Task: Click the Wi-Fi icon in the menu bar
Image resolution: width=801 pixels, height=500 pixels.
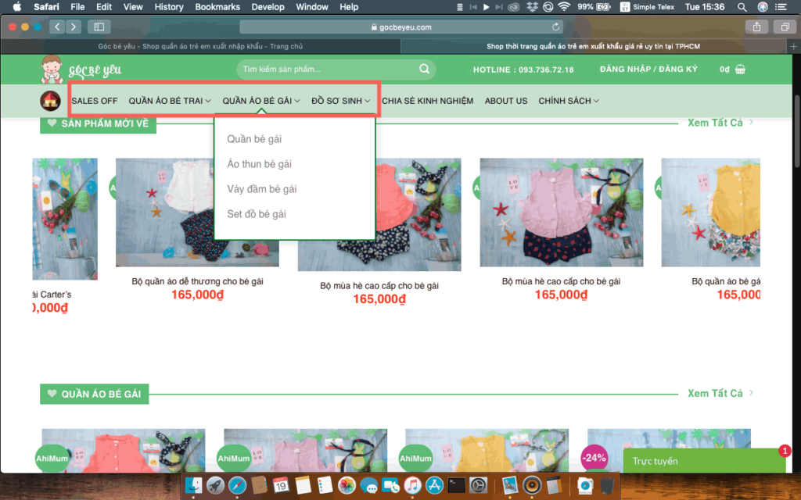Action: pyautogui.click(x=562, y=7)
